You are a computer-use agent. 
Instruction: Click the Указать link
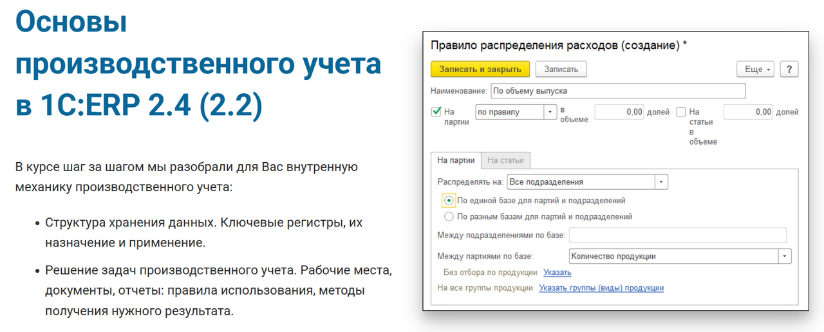557,272
